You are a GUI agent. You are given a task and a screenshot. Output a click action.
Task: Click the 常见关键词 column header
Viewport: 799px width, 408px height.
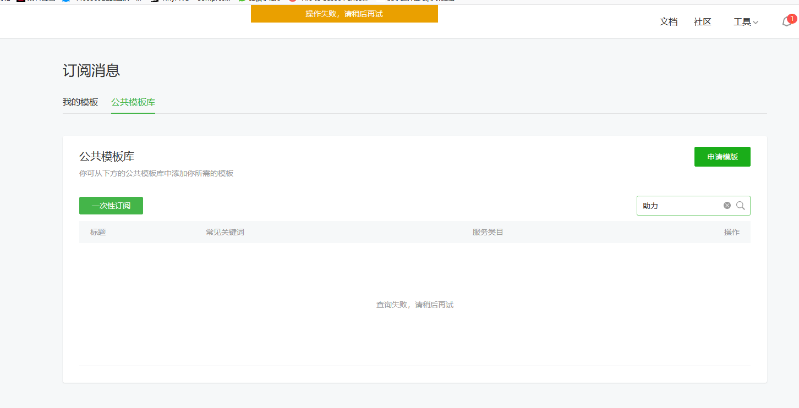[225, 232]
